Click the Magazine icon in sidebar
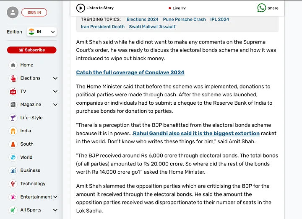 13,105
